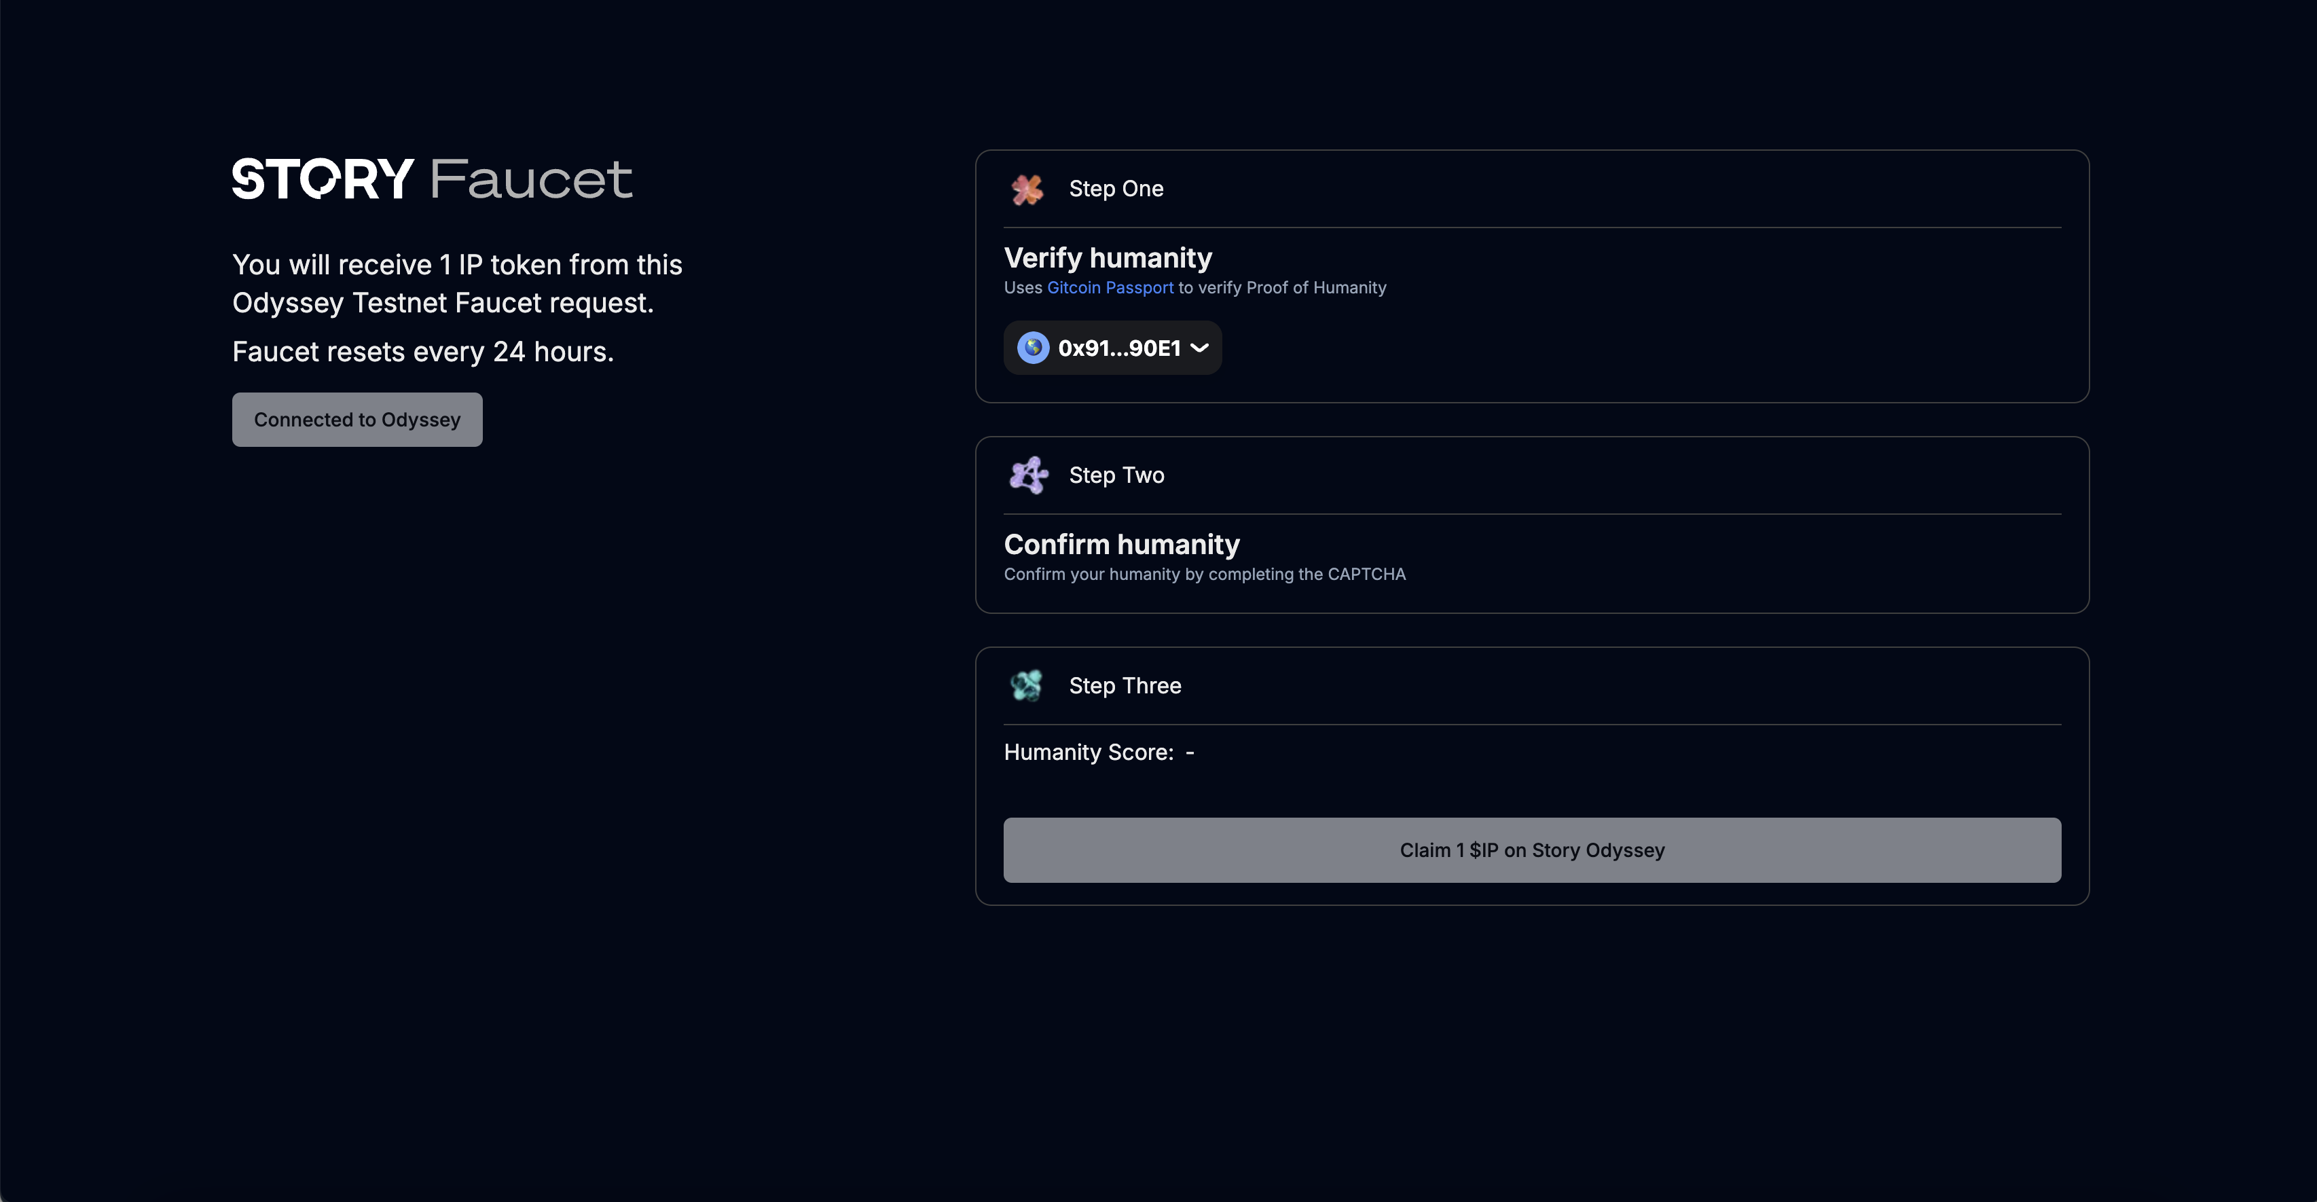Screen dimensions: 2317x1202
Task: Click the CAPTCHA instruction text
Action: (1205, 574)
